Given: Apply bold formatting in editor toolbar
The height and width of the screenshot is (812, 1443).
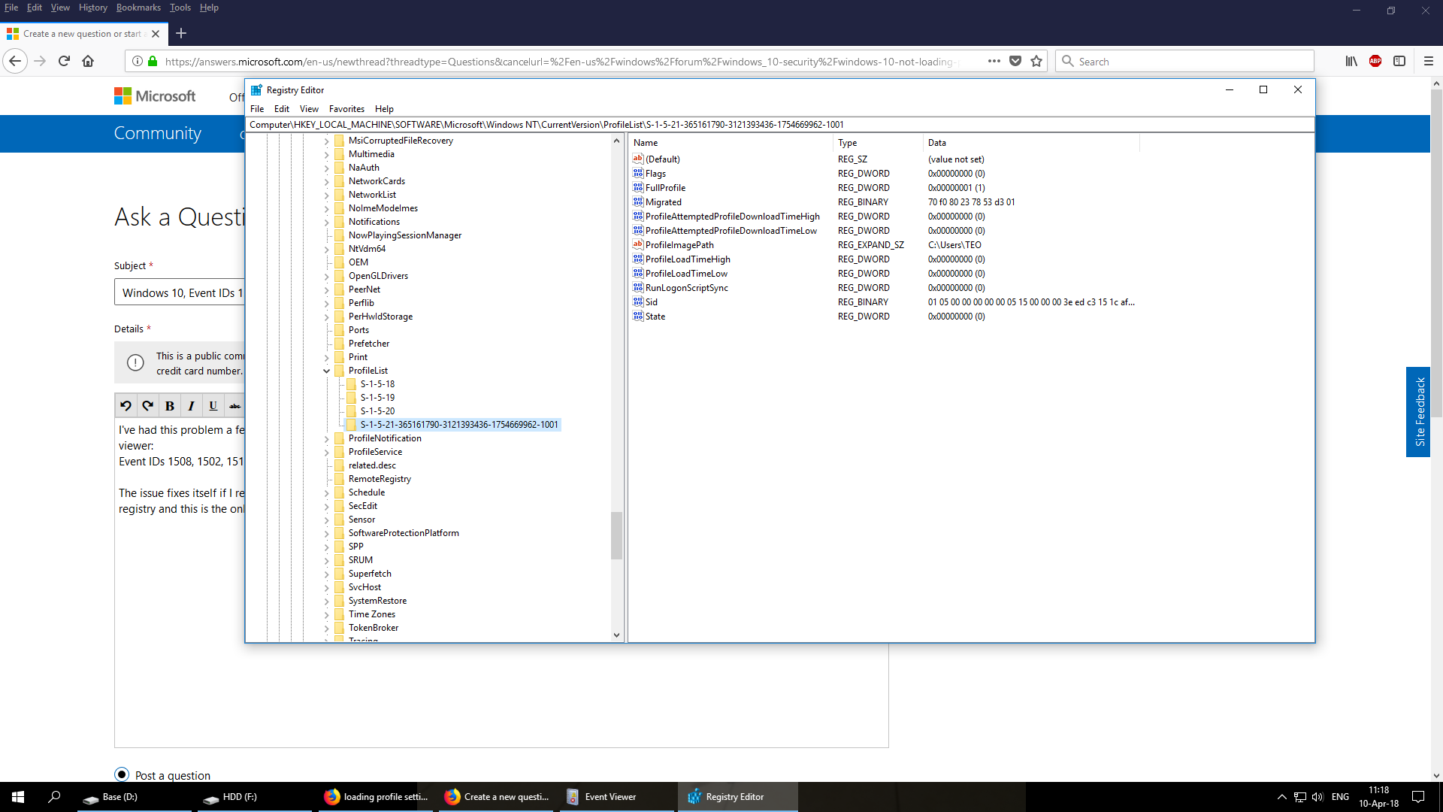Looking at the screenshot, I should coord(170,406).
